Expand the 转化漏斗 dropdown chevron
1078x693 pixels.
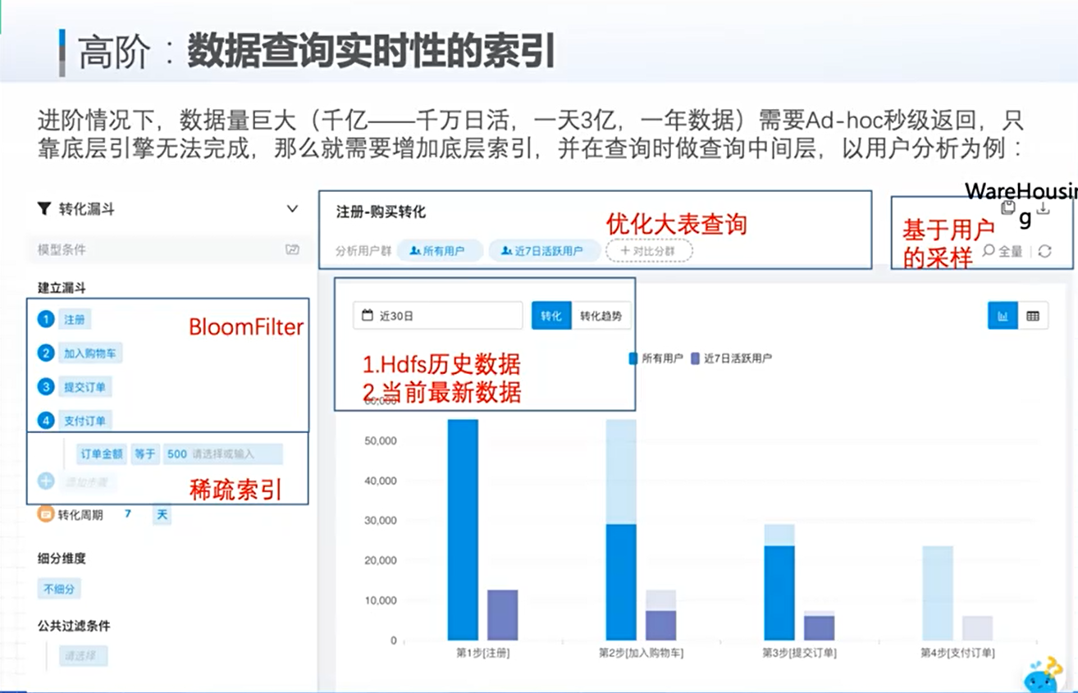tap(292, 209)
